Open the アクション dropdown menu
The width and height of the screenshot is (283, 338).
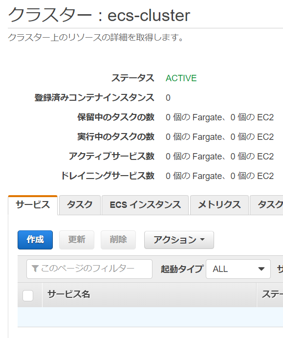pyautogui.click(x=179, y=240)
